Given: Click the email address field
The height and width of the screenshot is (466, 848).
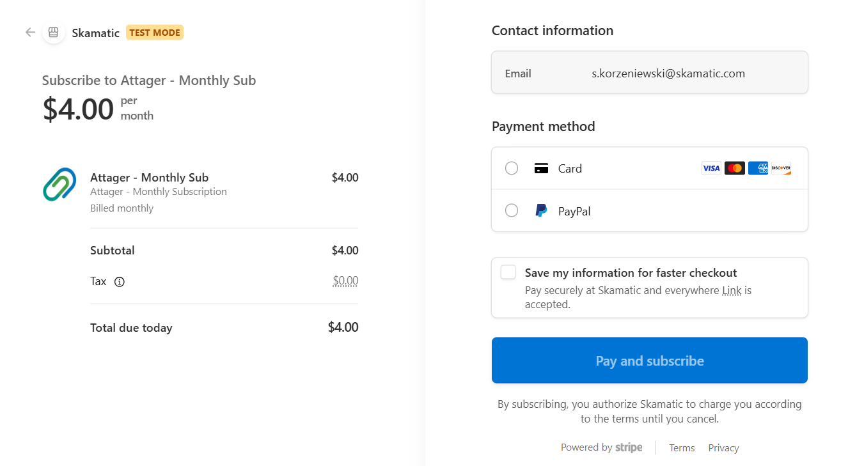Looking at the screenshot, I should [x=668, y=72].
